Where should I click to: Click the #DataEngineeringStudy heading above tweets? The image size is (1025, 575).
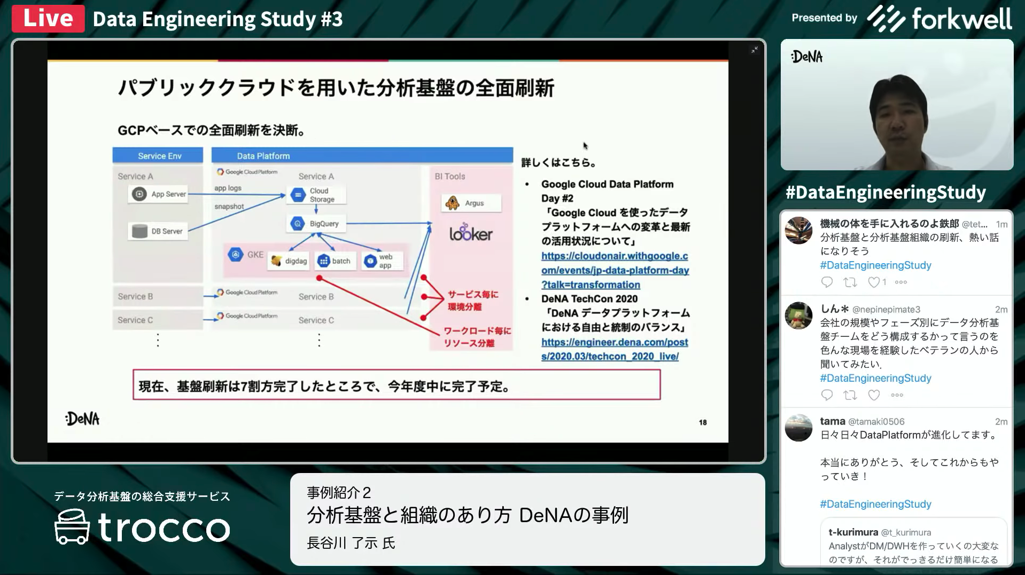pos(886,192)
